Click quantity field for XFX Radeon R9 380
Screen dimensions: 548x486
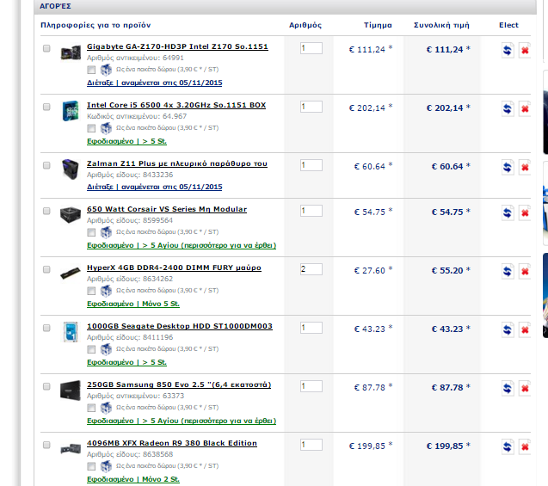click(311, 445)
